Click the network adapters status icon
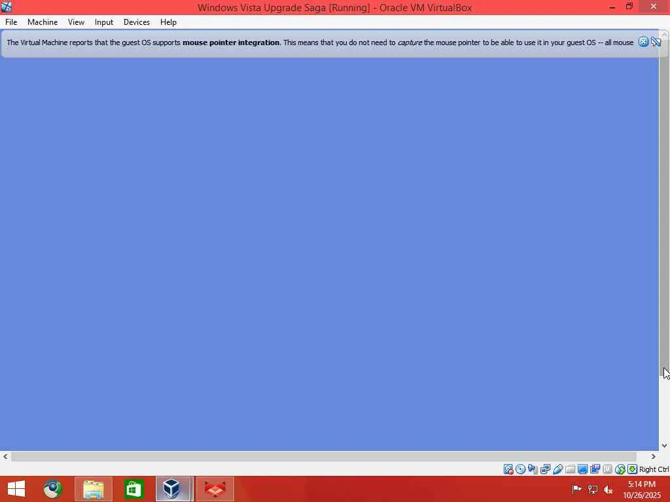This screenshot has height=502, width=670. pos(545,469)
